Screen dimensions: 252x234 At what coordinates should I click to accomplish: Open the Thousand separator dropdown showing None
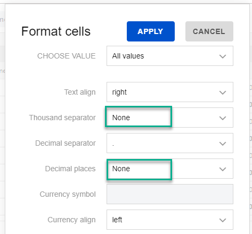click(170, 118)
